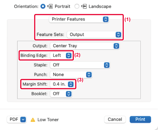Click the Cancel button

click(115, 119)
